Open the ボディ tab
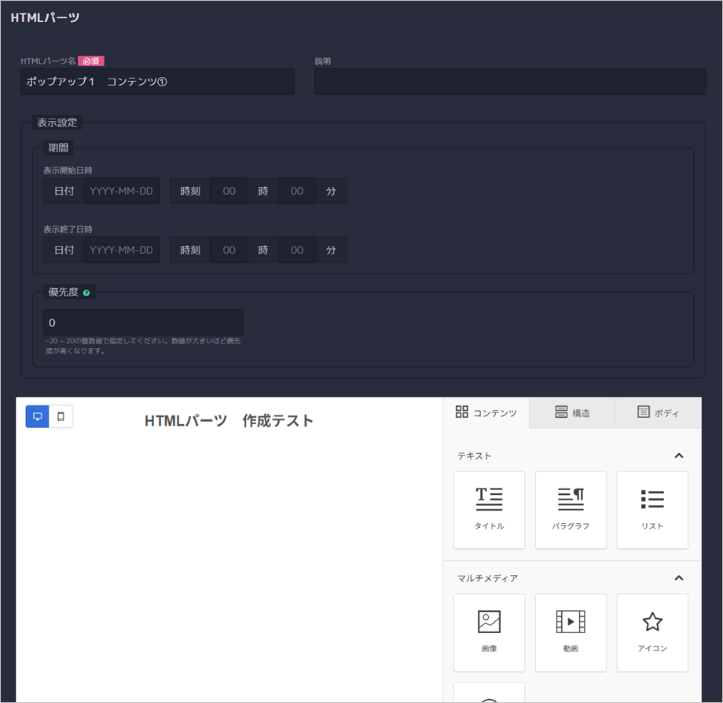The height and width of the screenshot is (703, 723). point(659,412)
